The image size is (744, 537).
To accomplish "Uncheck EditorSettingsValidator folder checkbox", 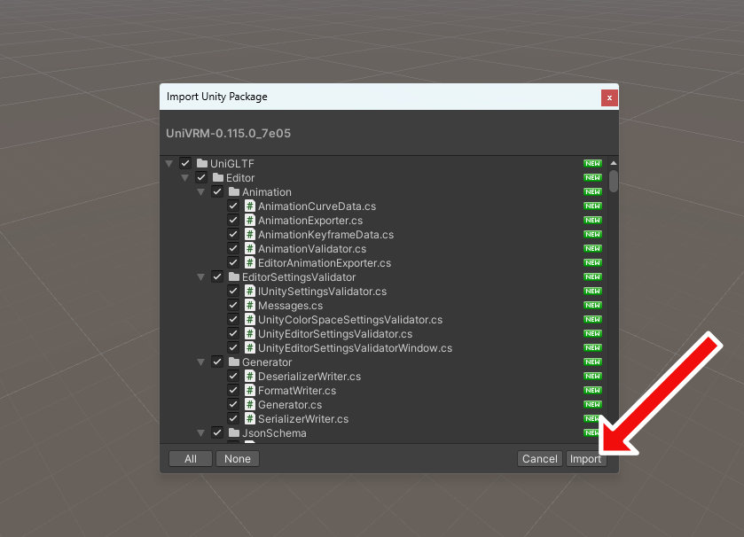I will pos(217,276).
